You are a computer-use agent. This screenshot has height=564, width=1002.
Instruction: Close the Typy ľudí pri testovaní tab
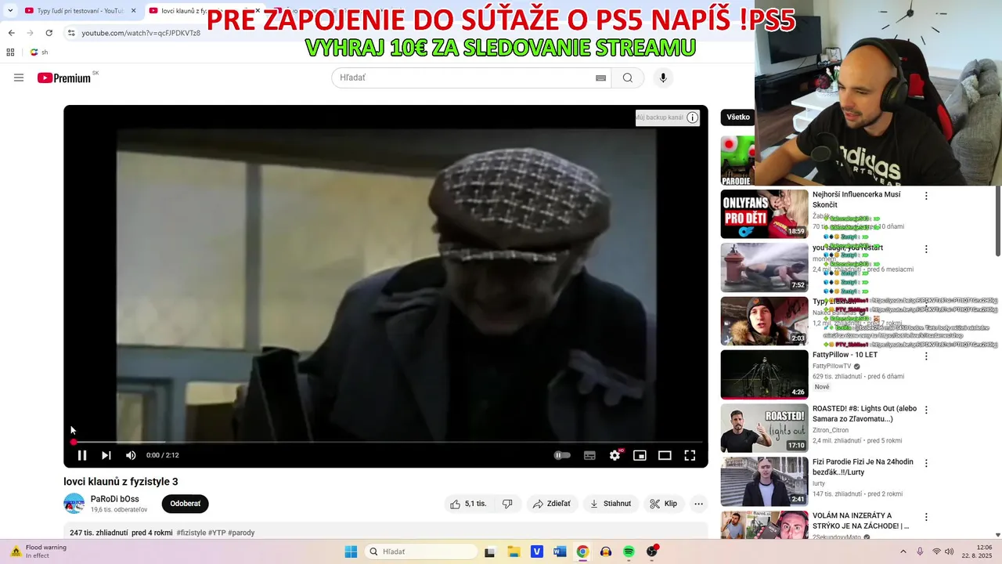133,11
